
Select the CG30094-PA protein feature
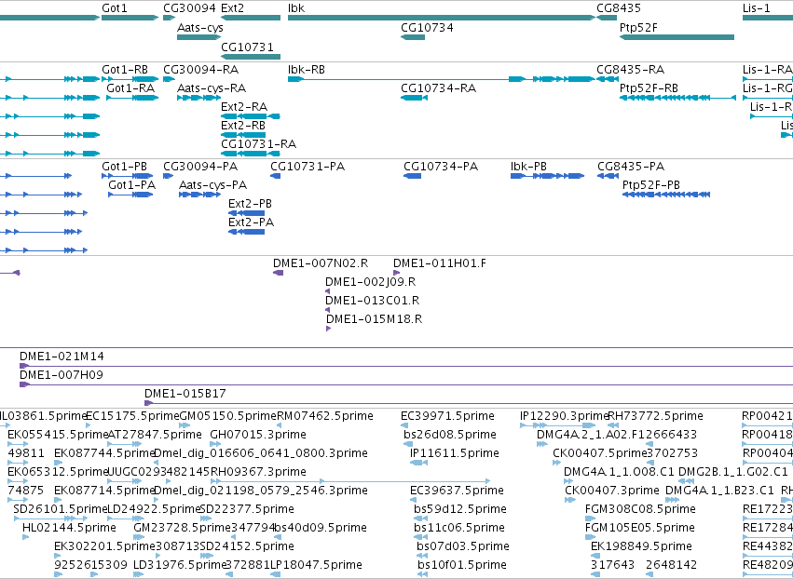169,176
